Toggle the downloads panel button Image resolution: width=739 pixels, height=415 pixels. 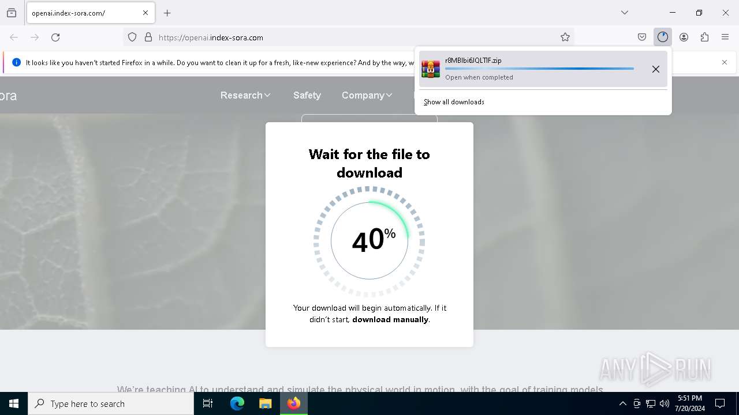(x=663, y=37)
